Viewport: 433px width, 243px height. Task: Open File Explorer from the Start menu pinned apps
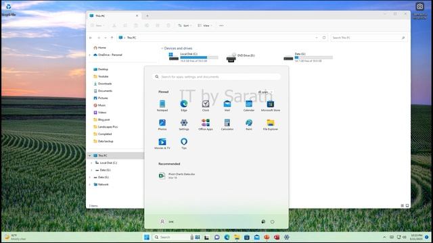271,125
